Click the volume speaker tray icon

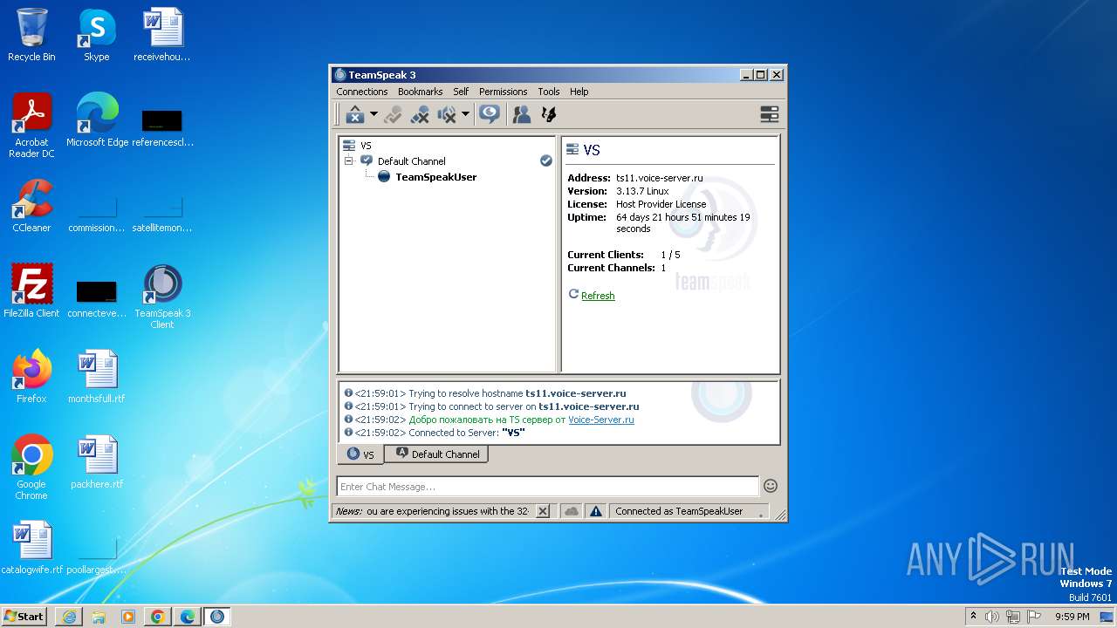992,617
